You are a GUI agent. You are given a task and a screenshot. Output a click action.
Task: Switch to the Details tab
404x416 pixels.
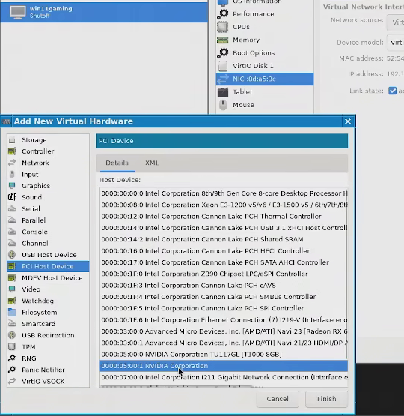[x=117, y=163]
